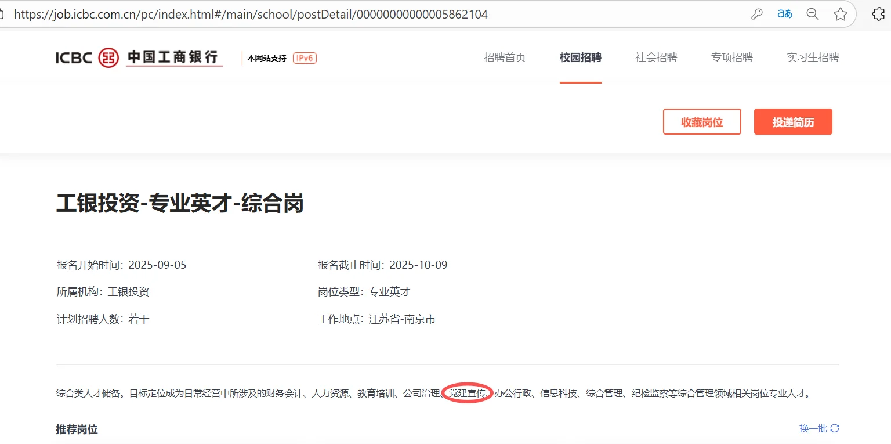
Task: Click 报名开始时间: 2025-09-05 text
Action: pos(121,265)
